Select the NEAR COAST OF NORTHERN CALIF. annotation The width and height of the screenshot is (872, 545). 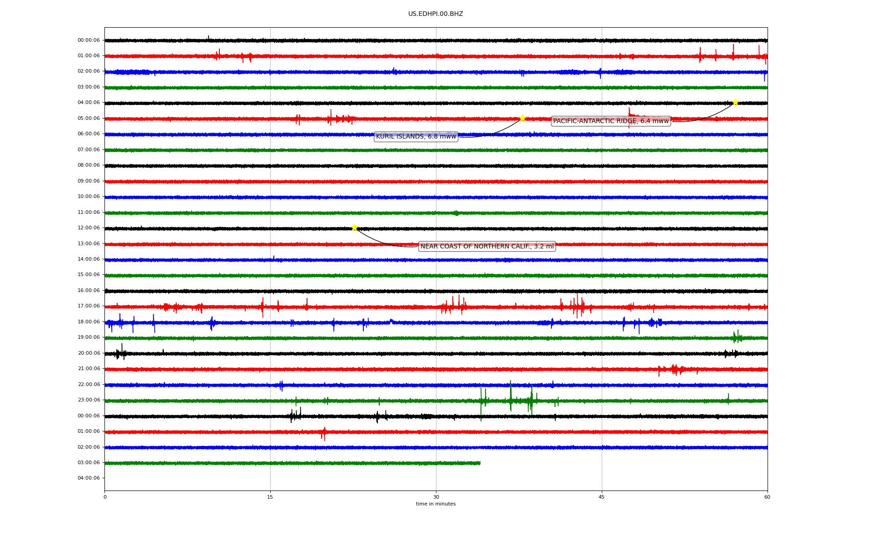[487, 246]
